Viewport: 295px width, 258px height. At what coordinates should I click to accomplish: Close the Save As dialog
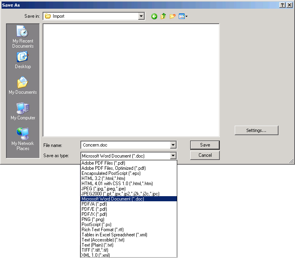289,5
